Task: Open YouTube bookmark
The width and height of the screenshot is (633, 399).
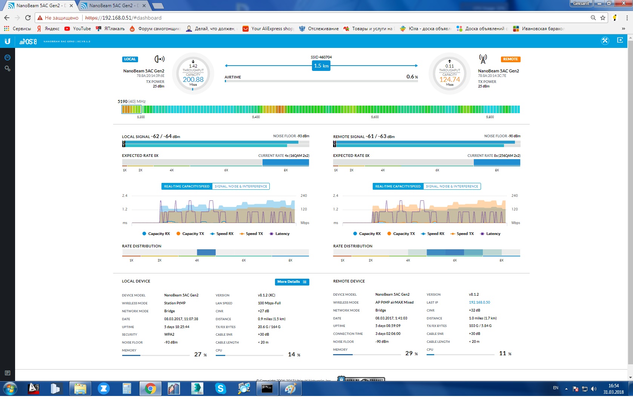Action: pyautogui.click(x=77, y=29)
